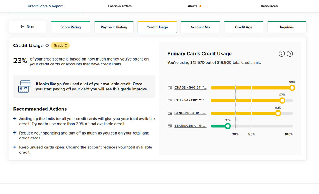Click the next arrow in Primary Cards panel
319x194 pixels.
pos(290,54)
